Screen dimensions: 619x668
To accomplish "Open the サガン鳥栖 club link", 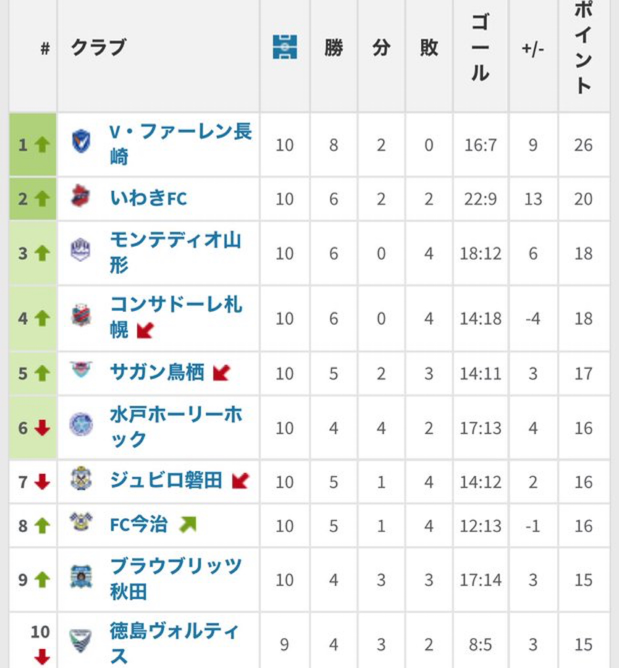I will 157,372.
